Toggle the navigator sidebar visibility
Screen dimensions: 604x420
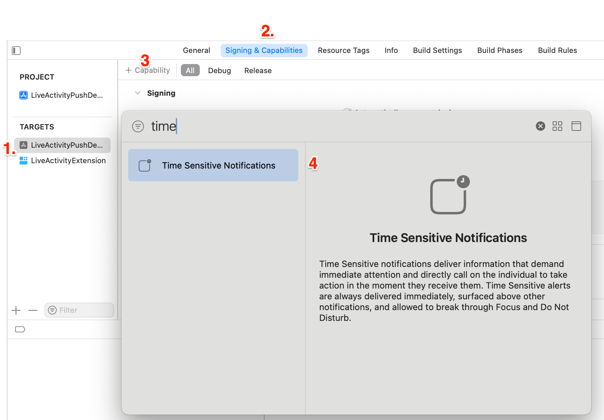[16, 50]
